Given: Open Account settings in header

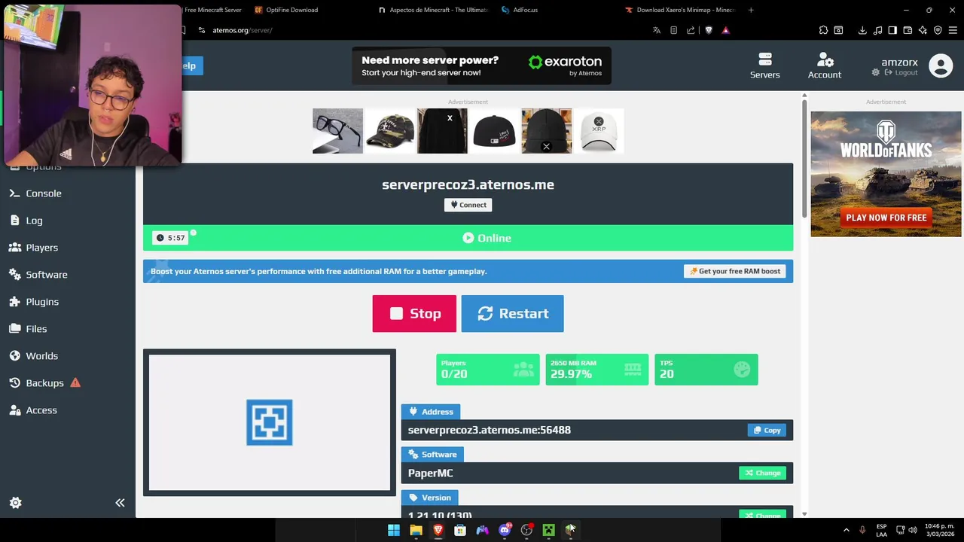Looking at the screenshot, I should pos(824,65).
